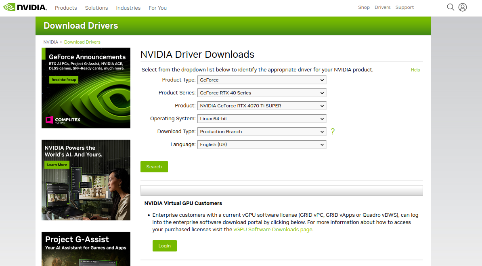
Task: Open the For You menu
Action: [158, 8]
